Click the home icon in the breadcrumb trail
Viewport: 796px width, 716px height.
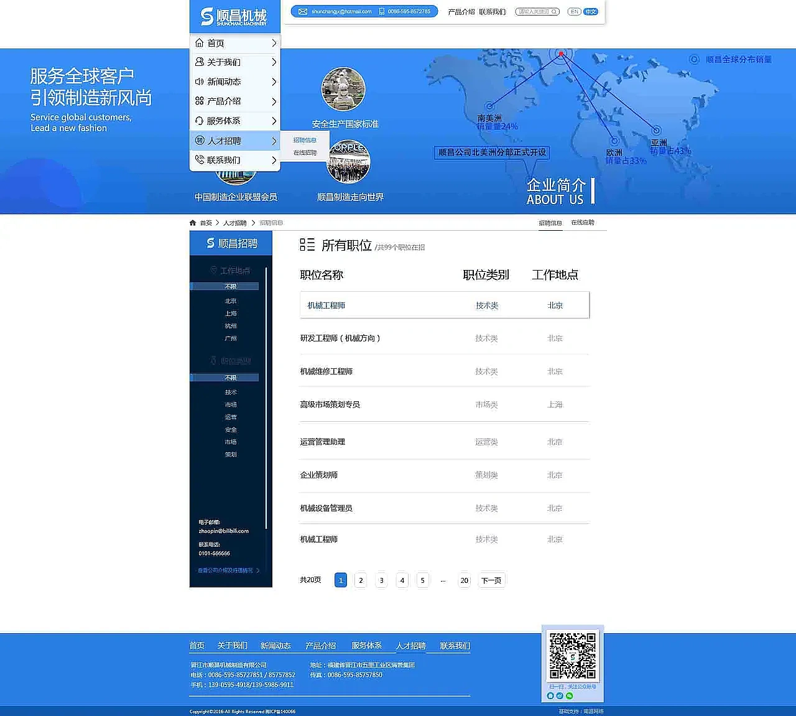(193, 222)
